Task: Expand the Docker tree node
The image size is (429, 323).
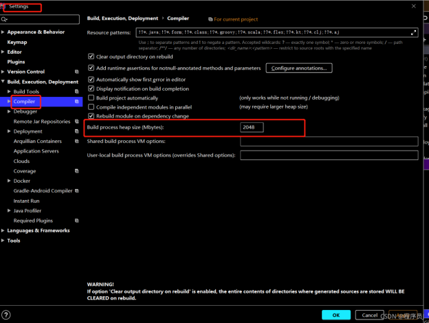Action: 9,181
